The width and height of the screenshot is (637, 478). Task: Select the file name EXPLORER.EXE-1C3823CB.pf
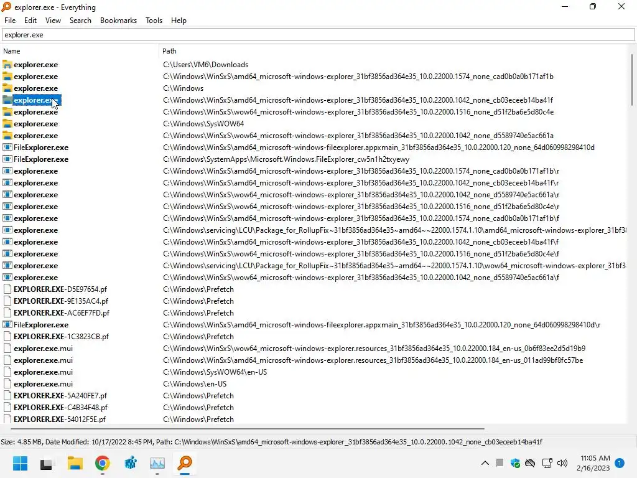(61, 337)
